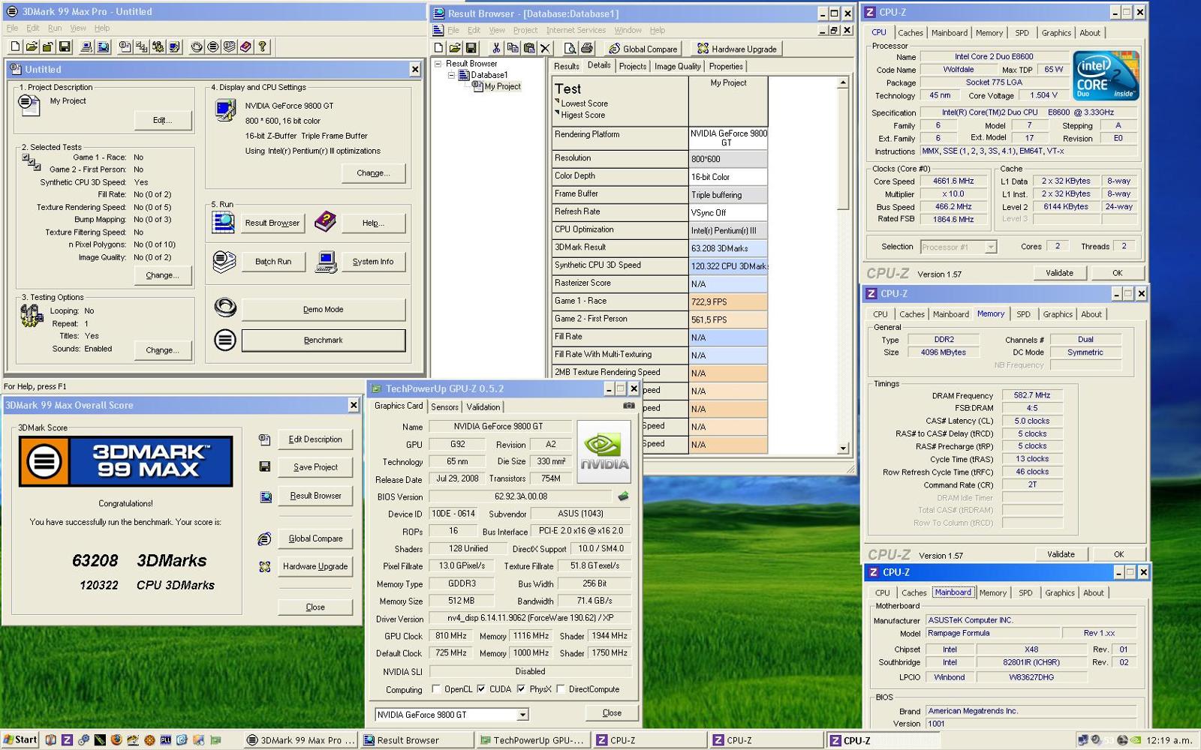Click System Info button

373,261
